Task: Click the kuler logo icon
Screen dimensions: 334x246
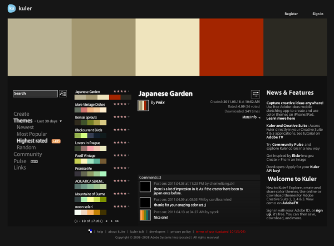Action: pos(12,8)
